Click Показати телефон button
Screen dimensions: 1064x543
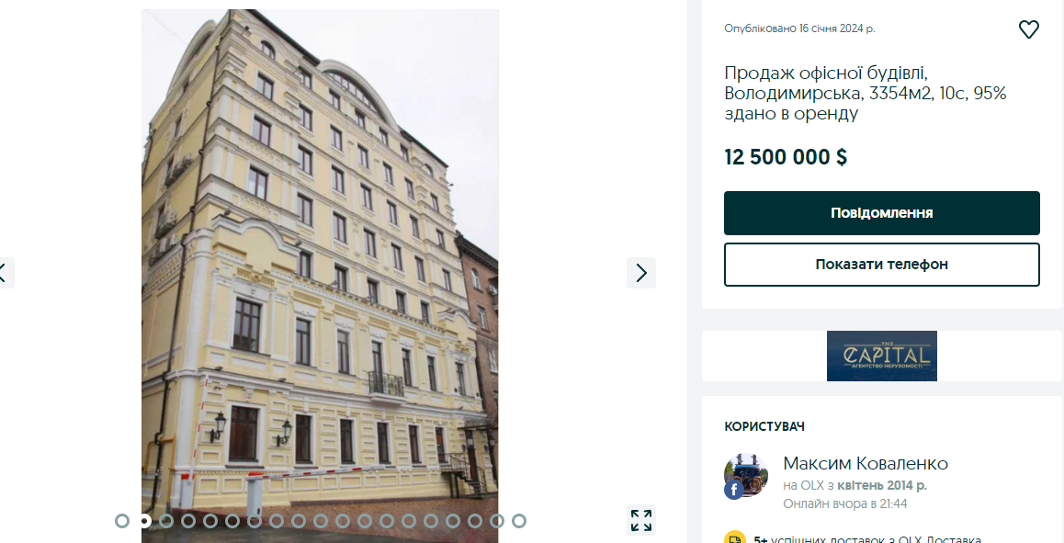[x=881, y=265]
